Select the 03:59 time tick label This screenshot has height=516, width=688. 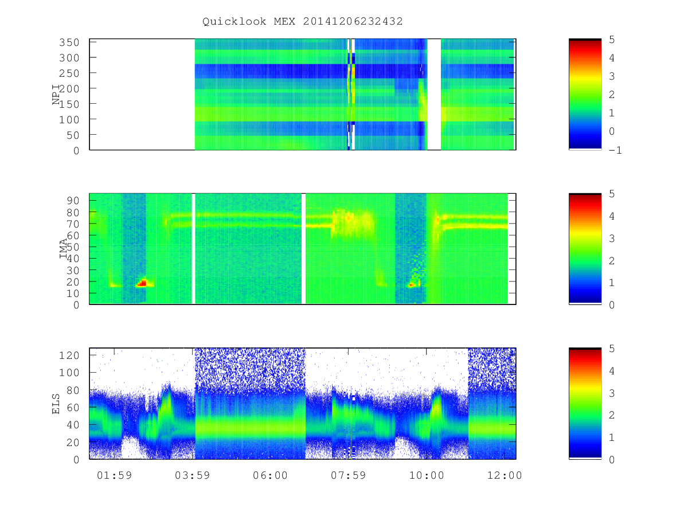191,475
